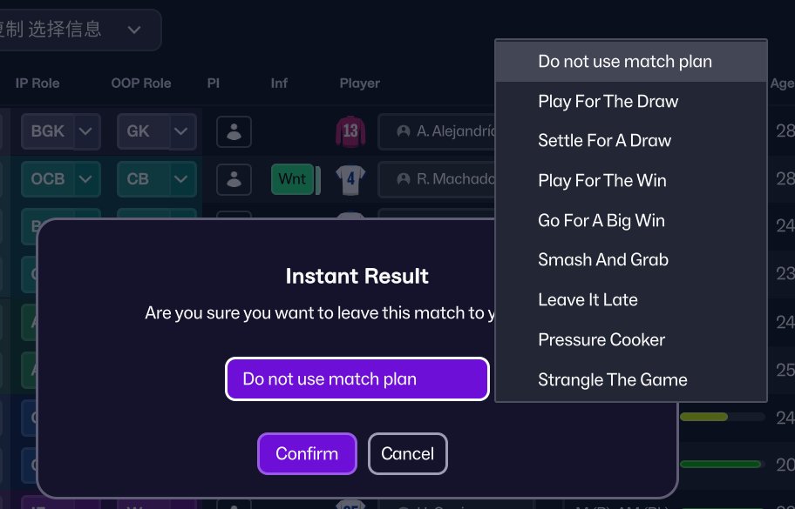Image resolution: width=795 pixels, height=509 pixels.
Task: Open the OCB role dropdown arrow
Action: pyautogui.click(x=86, y=179)
